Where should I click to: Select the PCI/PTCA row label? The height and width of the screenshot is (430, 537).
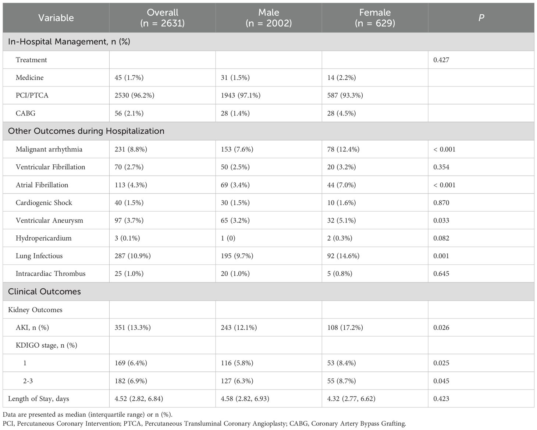click(32, 95)
